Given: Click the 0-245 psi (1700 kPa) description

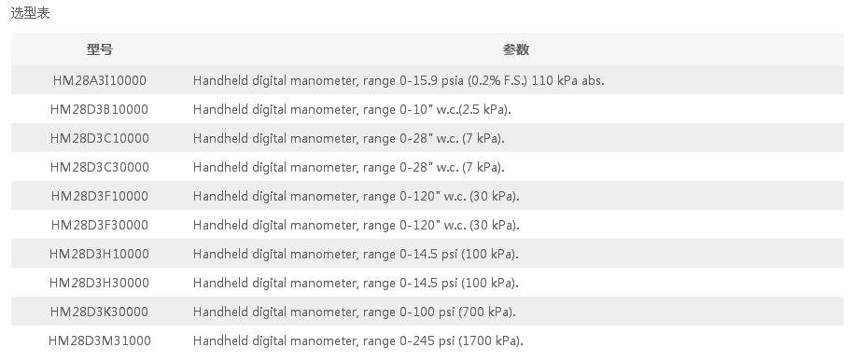Looking at the screenshot, I should point(358,340).
